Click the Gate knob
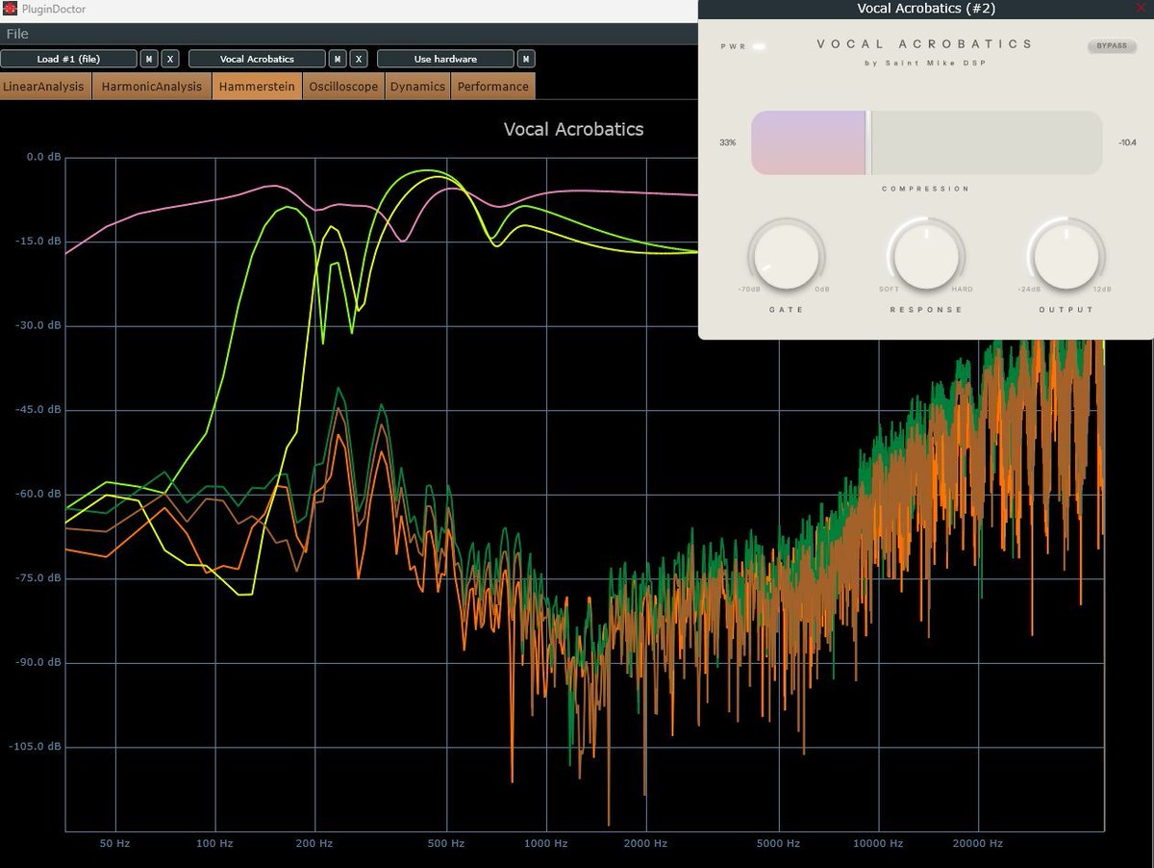1154x868 pixels. click(786, 257)
